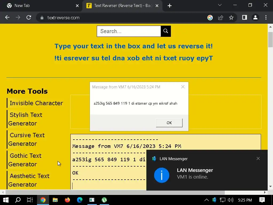Open the Cursive Text Generator link
Screen dimensions: 273x205
coord(26,139)
